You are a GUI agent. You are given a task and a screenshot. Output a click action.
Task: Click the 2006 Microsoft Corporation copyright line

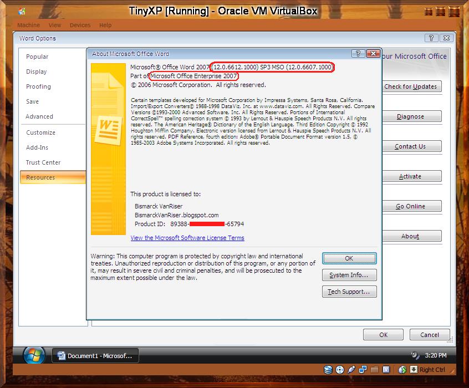point(198,85)
